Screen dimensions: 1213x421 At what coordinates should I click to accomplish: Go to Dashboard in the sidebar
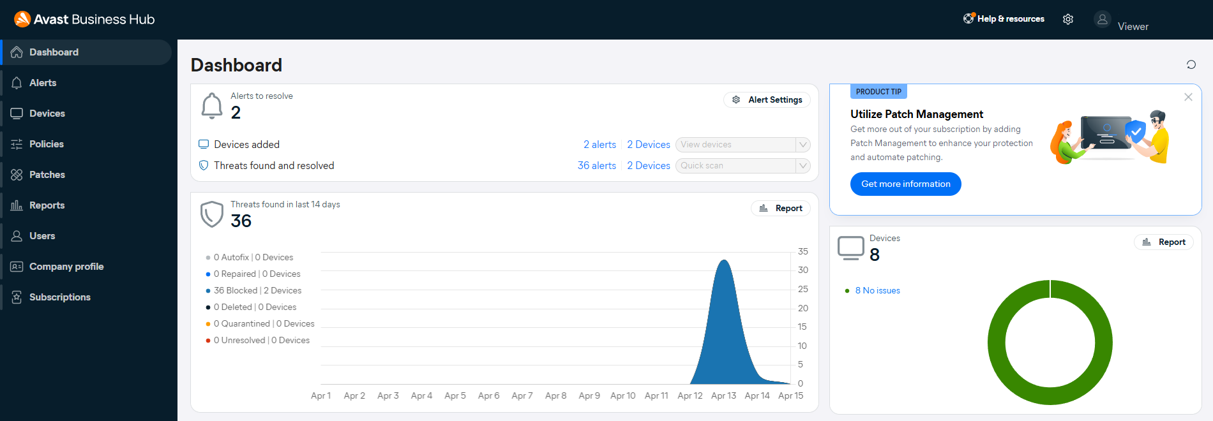click(x=87, y=52)
